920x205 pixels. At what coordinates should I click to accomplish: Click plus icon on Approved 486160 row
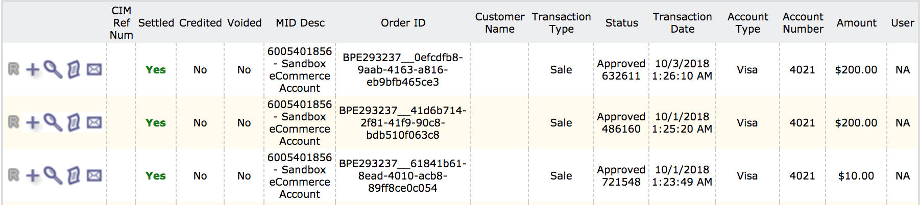pos(33,123)
